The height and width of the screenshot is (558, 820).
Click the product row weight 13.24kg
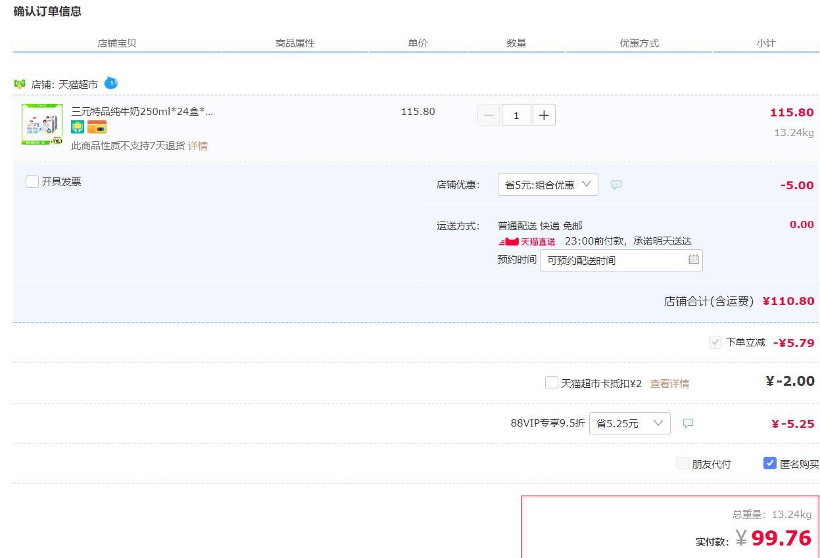(x=794, y=133)
